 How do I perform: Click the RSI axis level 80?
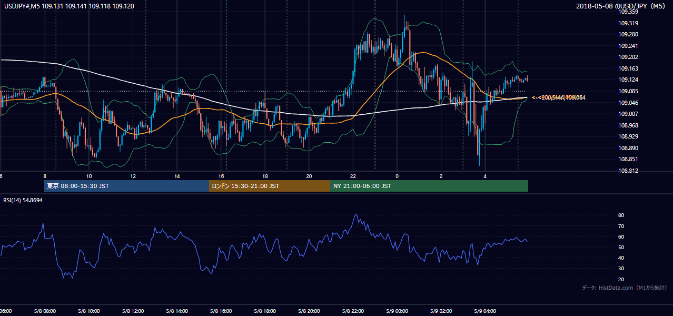(x=621, y=215)
